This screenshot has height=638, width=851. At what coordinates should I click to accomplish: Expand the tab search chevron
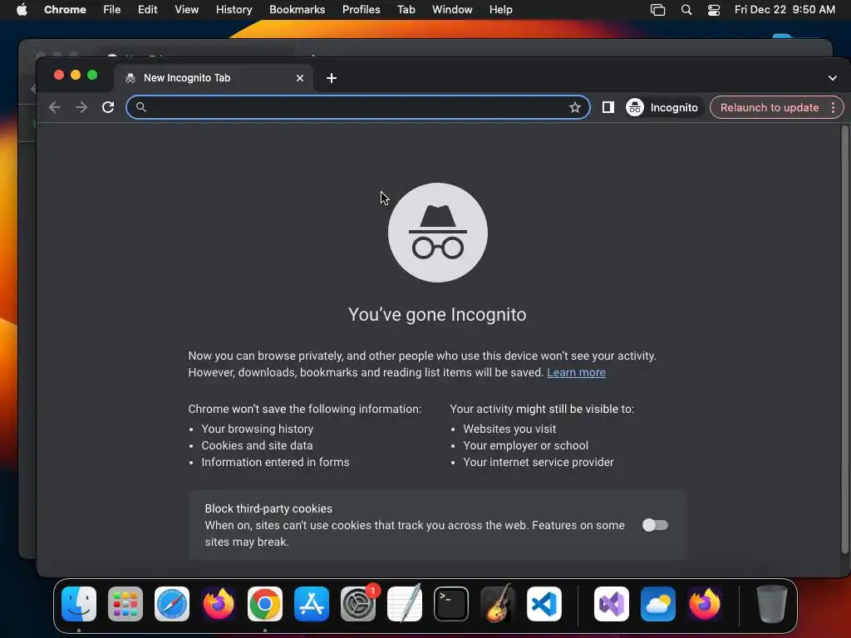click(833, 78)
